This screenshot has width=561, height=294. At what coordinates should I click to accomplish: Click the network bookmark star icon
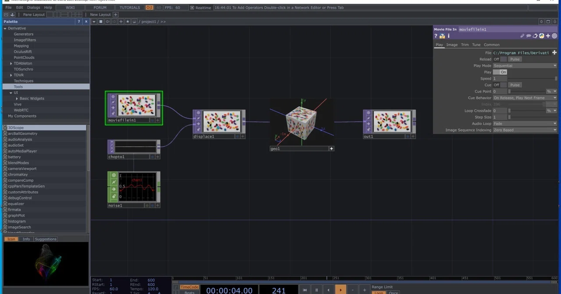point(128,22)
